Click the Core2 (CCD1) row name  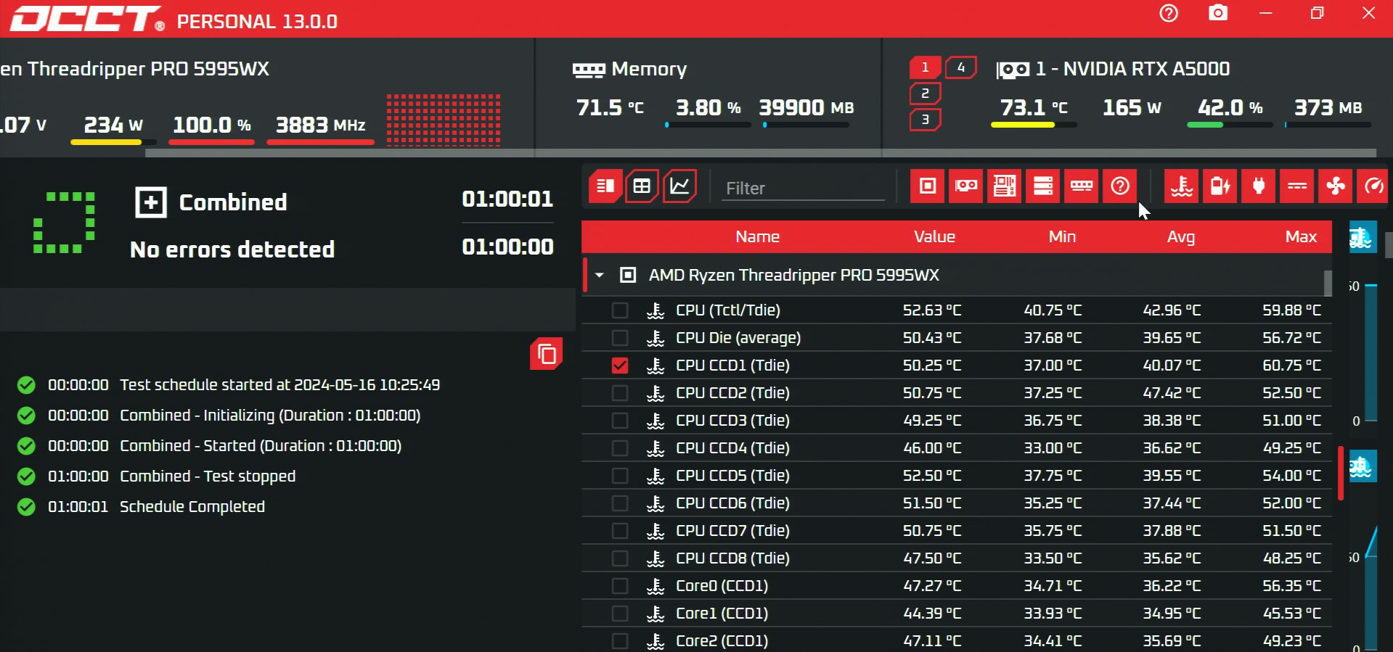click(x=722, y=641)
